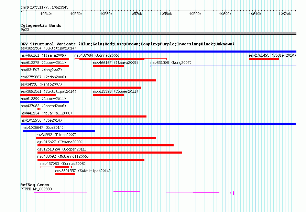Screen dimensions: 306x212
Task: Click the PTPRD|NM_002839 gene label
Action: coord(36,189)
